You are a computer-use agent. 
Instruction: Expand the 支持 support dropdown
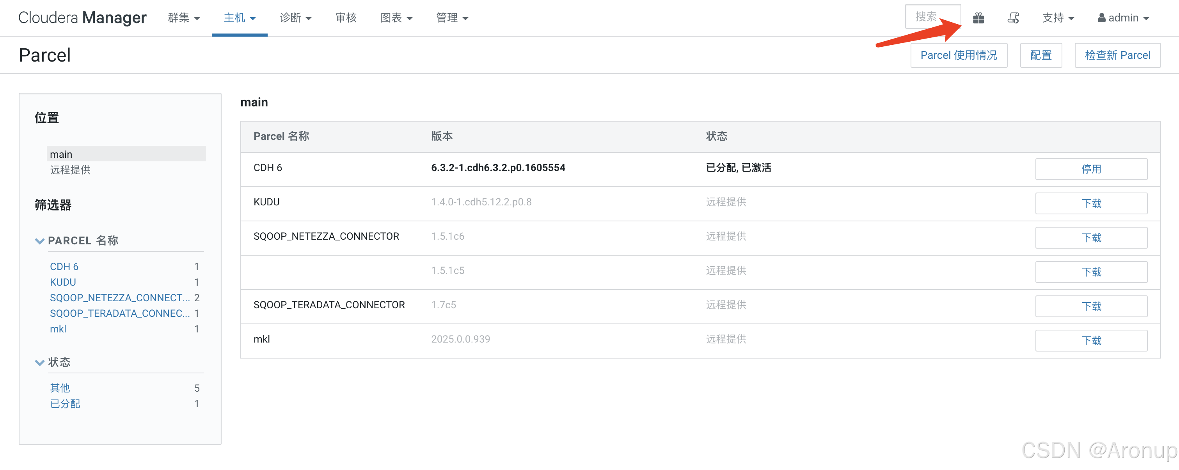point(1058,18)
